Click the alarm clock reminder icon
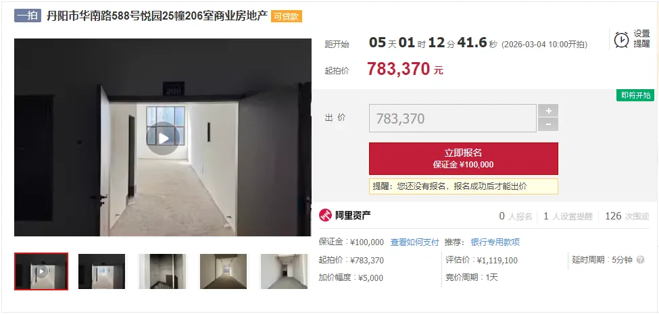 point(621,39)
